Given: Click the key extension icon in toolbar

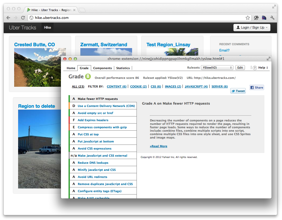Looking at the screenshot, I should coord(256,18).
